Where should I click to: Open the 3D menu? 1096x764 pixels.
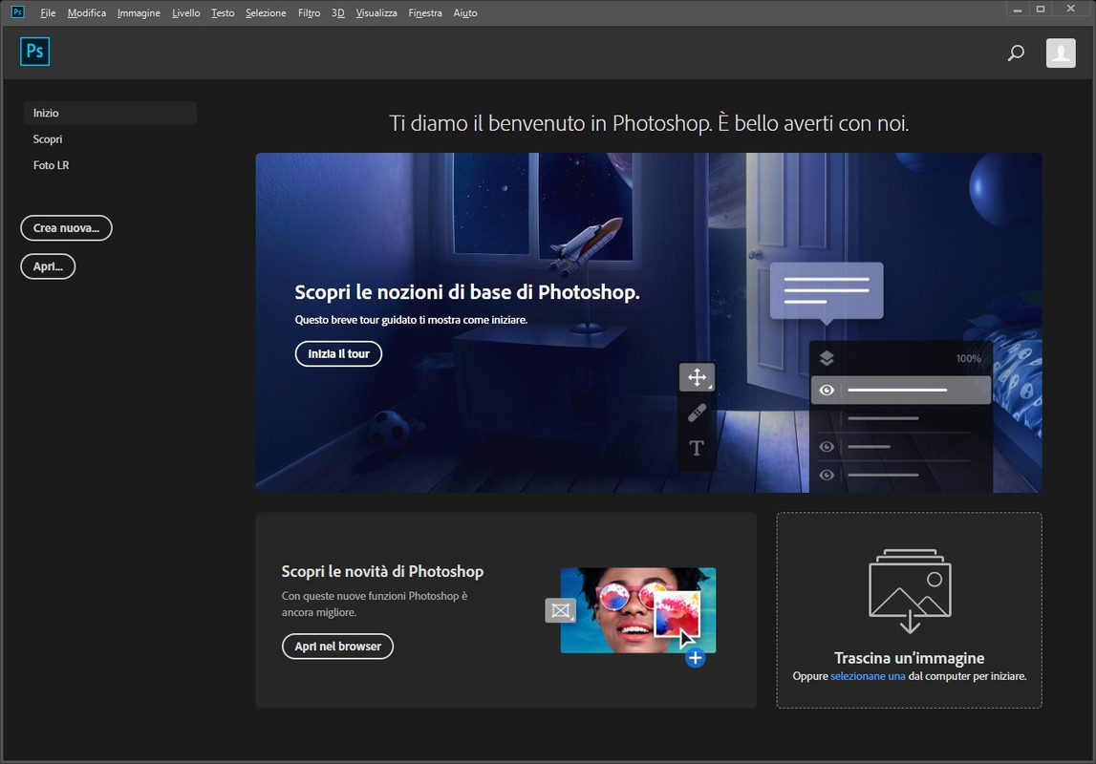338,12
